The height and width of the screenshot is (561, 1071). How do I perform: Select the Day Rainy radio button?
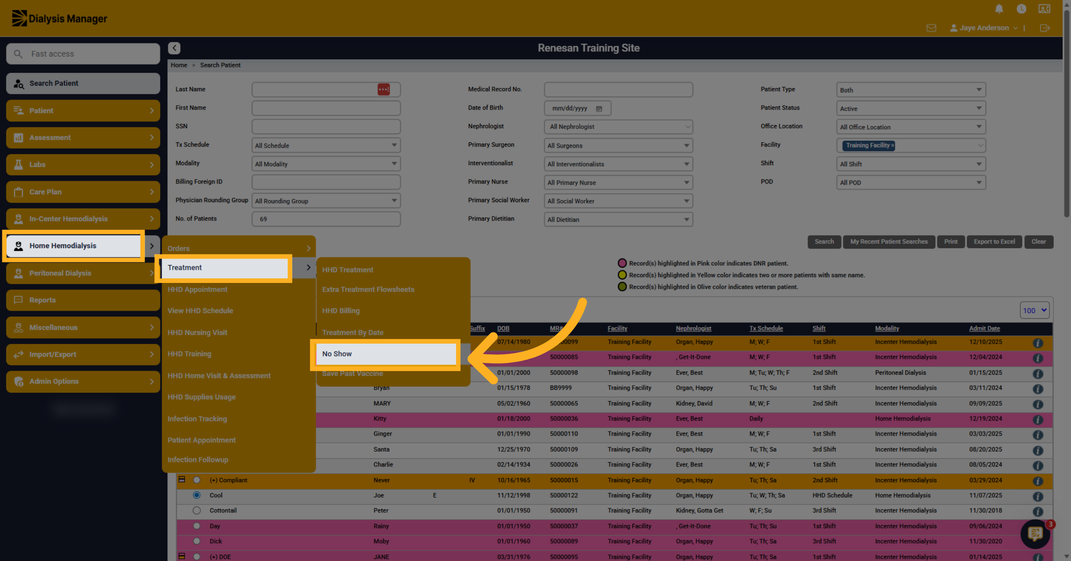point(196,526)
